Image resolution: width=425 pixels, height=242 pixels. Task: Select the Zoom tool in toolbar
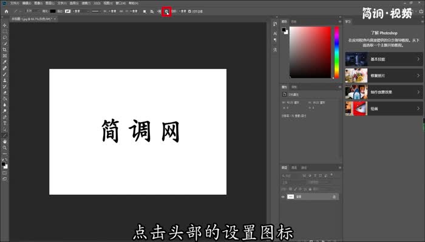click(x=4, y=147)
